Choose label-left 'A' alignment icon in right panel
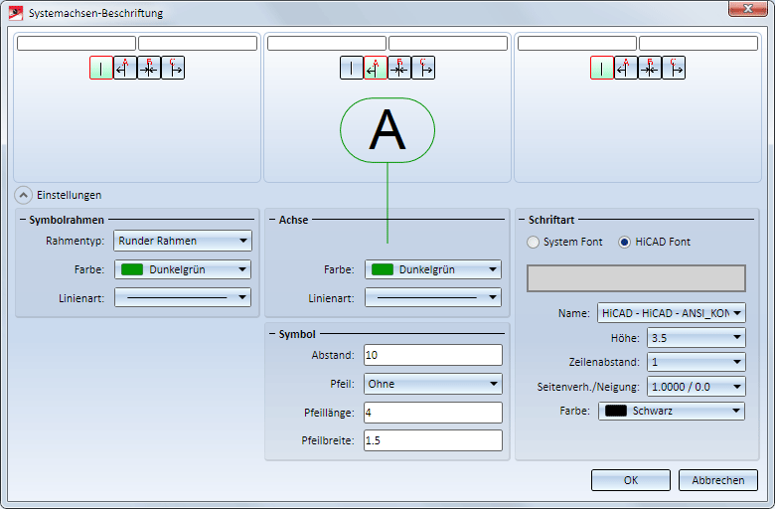Image resolution: width=775 pixels, height=509 pixels. (x=626, y=68)
